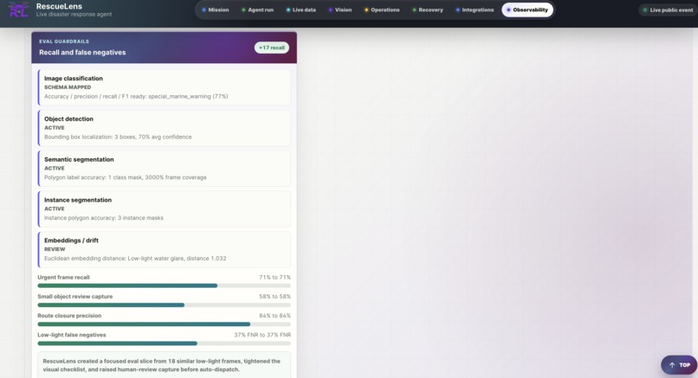
Task: Click the TOP scroll-up button
Action: [679, 365]
